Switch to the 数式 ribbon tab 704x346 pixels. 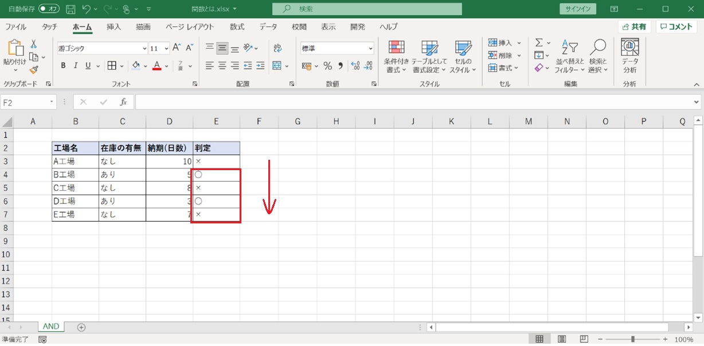pos(237,27)
